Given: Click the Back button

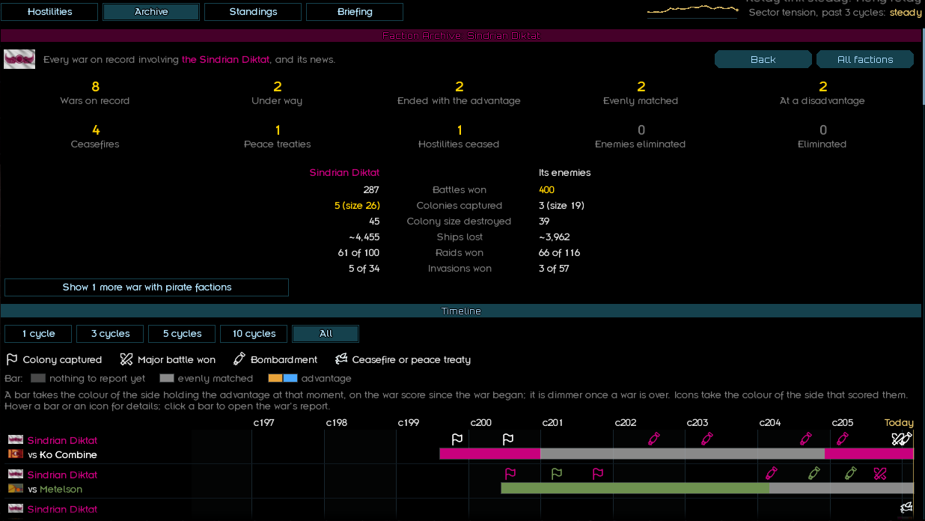Looking at the screenshot, I should tap(763, 60).
